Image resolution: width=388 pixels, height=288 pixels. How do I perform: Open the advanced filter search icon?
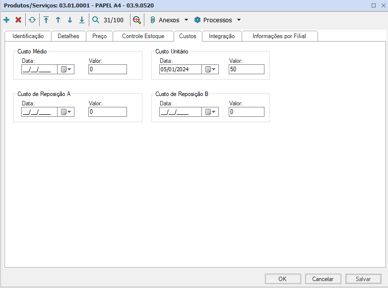click(x=136, y=20)
